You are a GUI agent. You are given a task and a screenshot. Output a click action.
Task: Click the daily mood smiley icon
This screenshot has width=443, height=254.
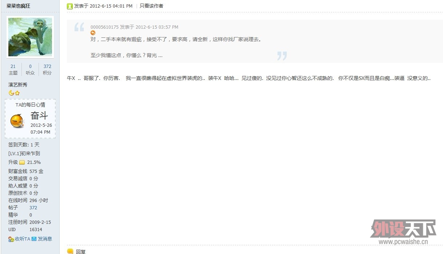[x=17, y=121]
